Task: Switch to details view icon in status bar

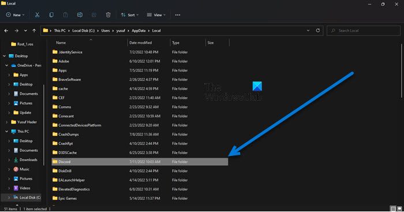Action: coord(393,209)
